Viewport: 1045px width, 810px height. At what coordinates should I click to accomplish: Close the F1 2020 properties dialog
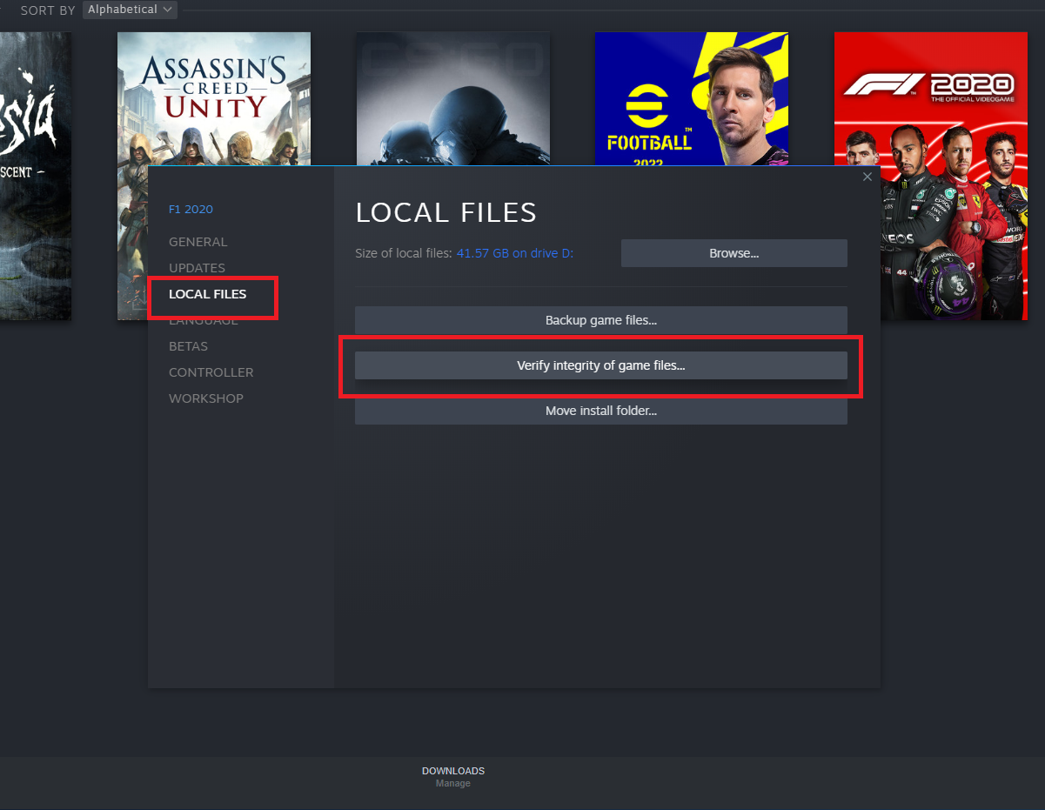point(867,177)
